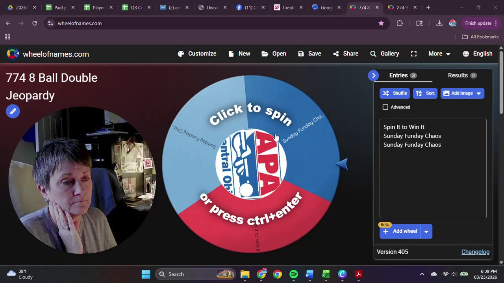Click the wheel to spin it
504x283 pixels.
pyautogui.click(x=251, y=164)
